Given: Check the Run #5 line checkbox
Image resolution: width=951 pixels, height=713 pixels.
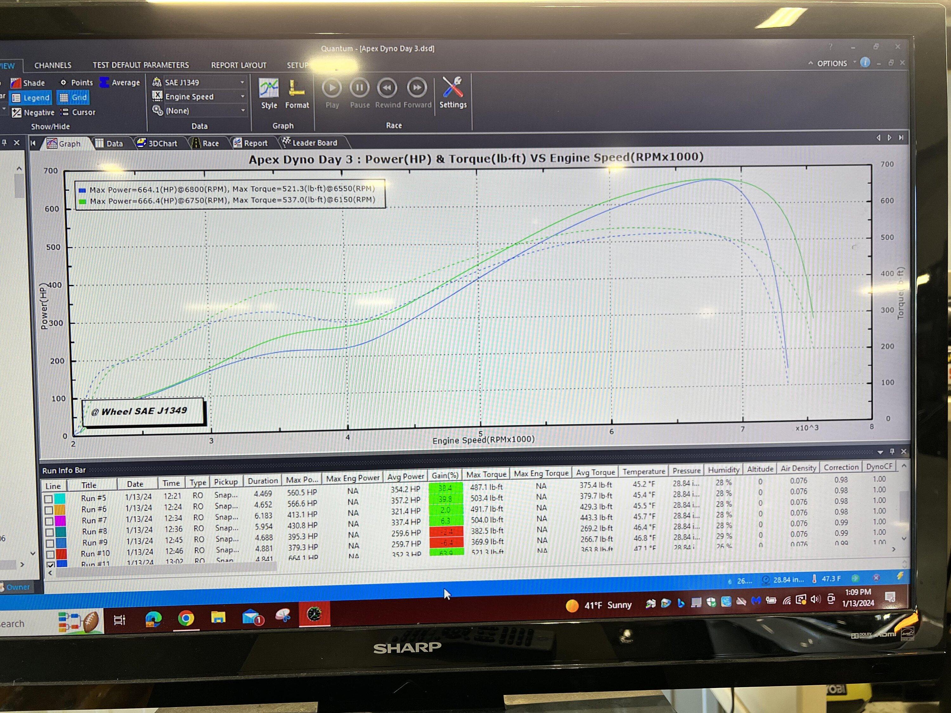Looking at the screenshot, I should point(49,499).
